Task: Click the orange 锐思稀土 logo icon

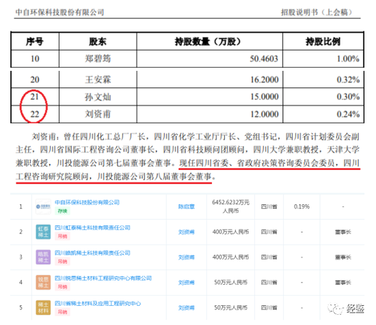Action: tap(43, 283)
